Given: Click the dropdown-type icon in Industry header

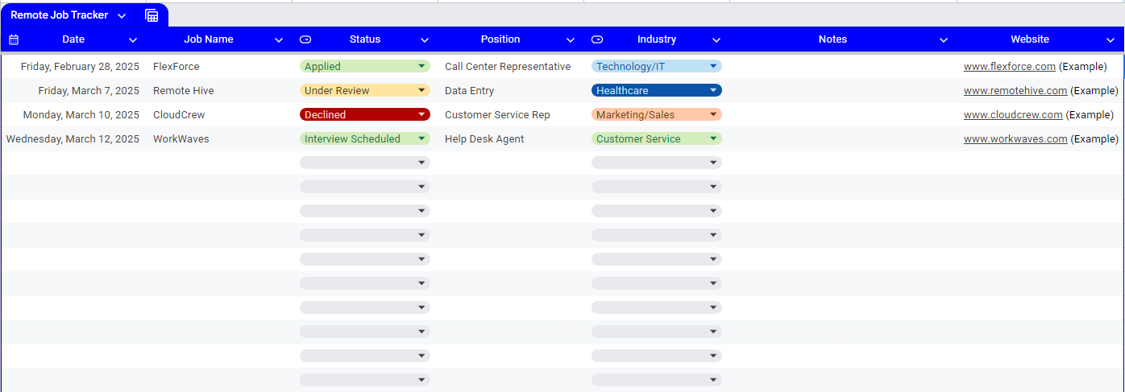Looking at the screenshot, I should (x=597, y=39).
